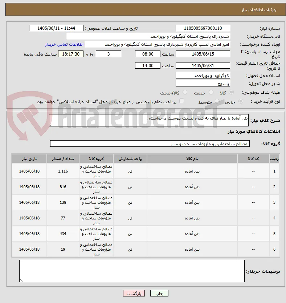Click the ردیف column header

[274, 159]
